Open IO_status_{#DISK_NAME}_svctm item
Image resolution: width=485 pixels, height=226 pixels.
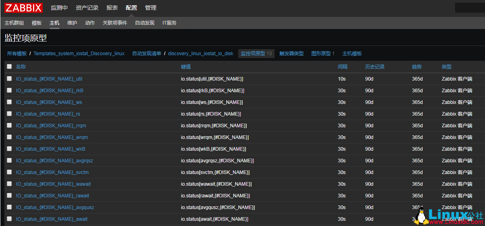52,172
